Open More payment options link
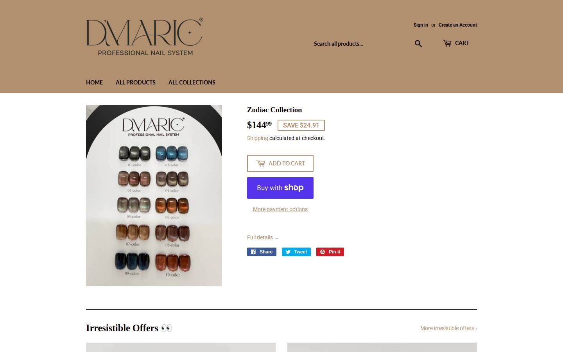563x352 pixels. click(x=280, y=209)
